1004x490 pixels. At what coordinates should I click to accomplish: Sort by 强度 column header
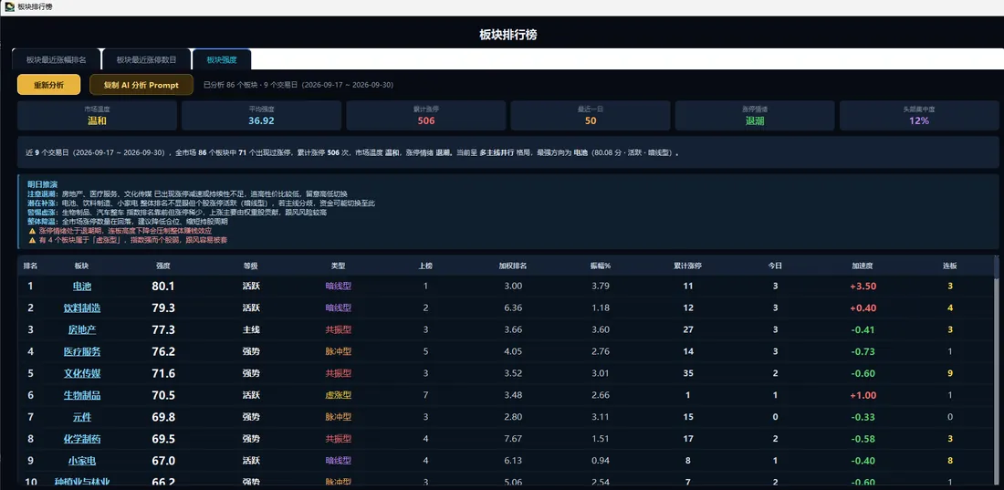click(x=163, y=266)
